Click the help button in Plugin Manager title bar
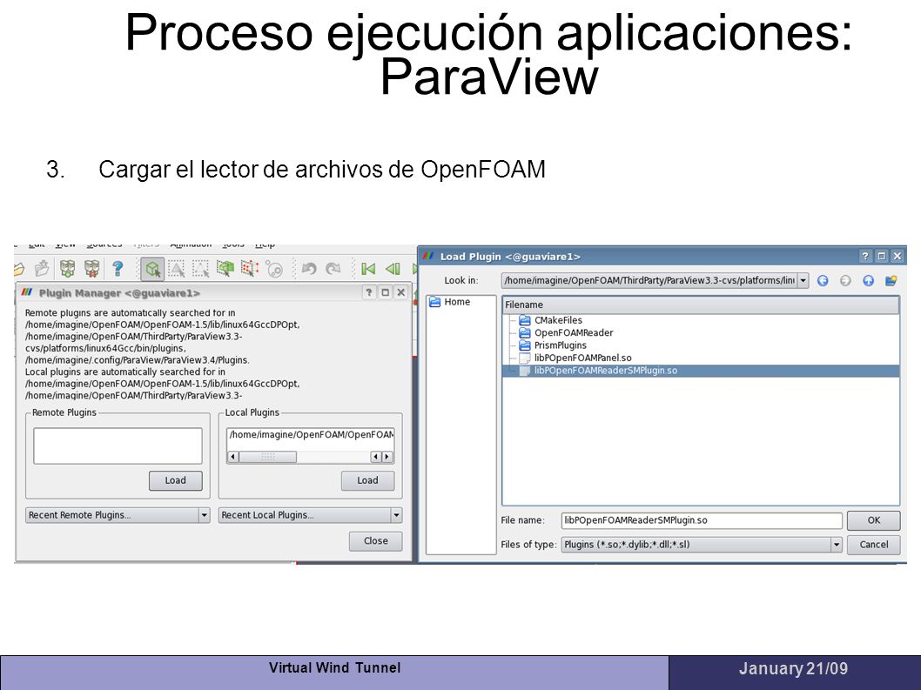Screen dimensions: 921x690 click(369, 292)
